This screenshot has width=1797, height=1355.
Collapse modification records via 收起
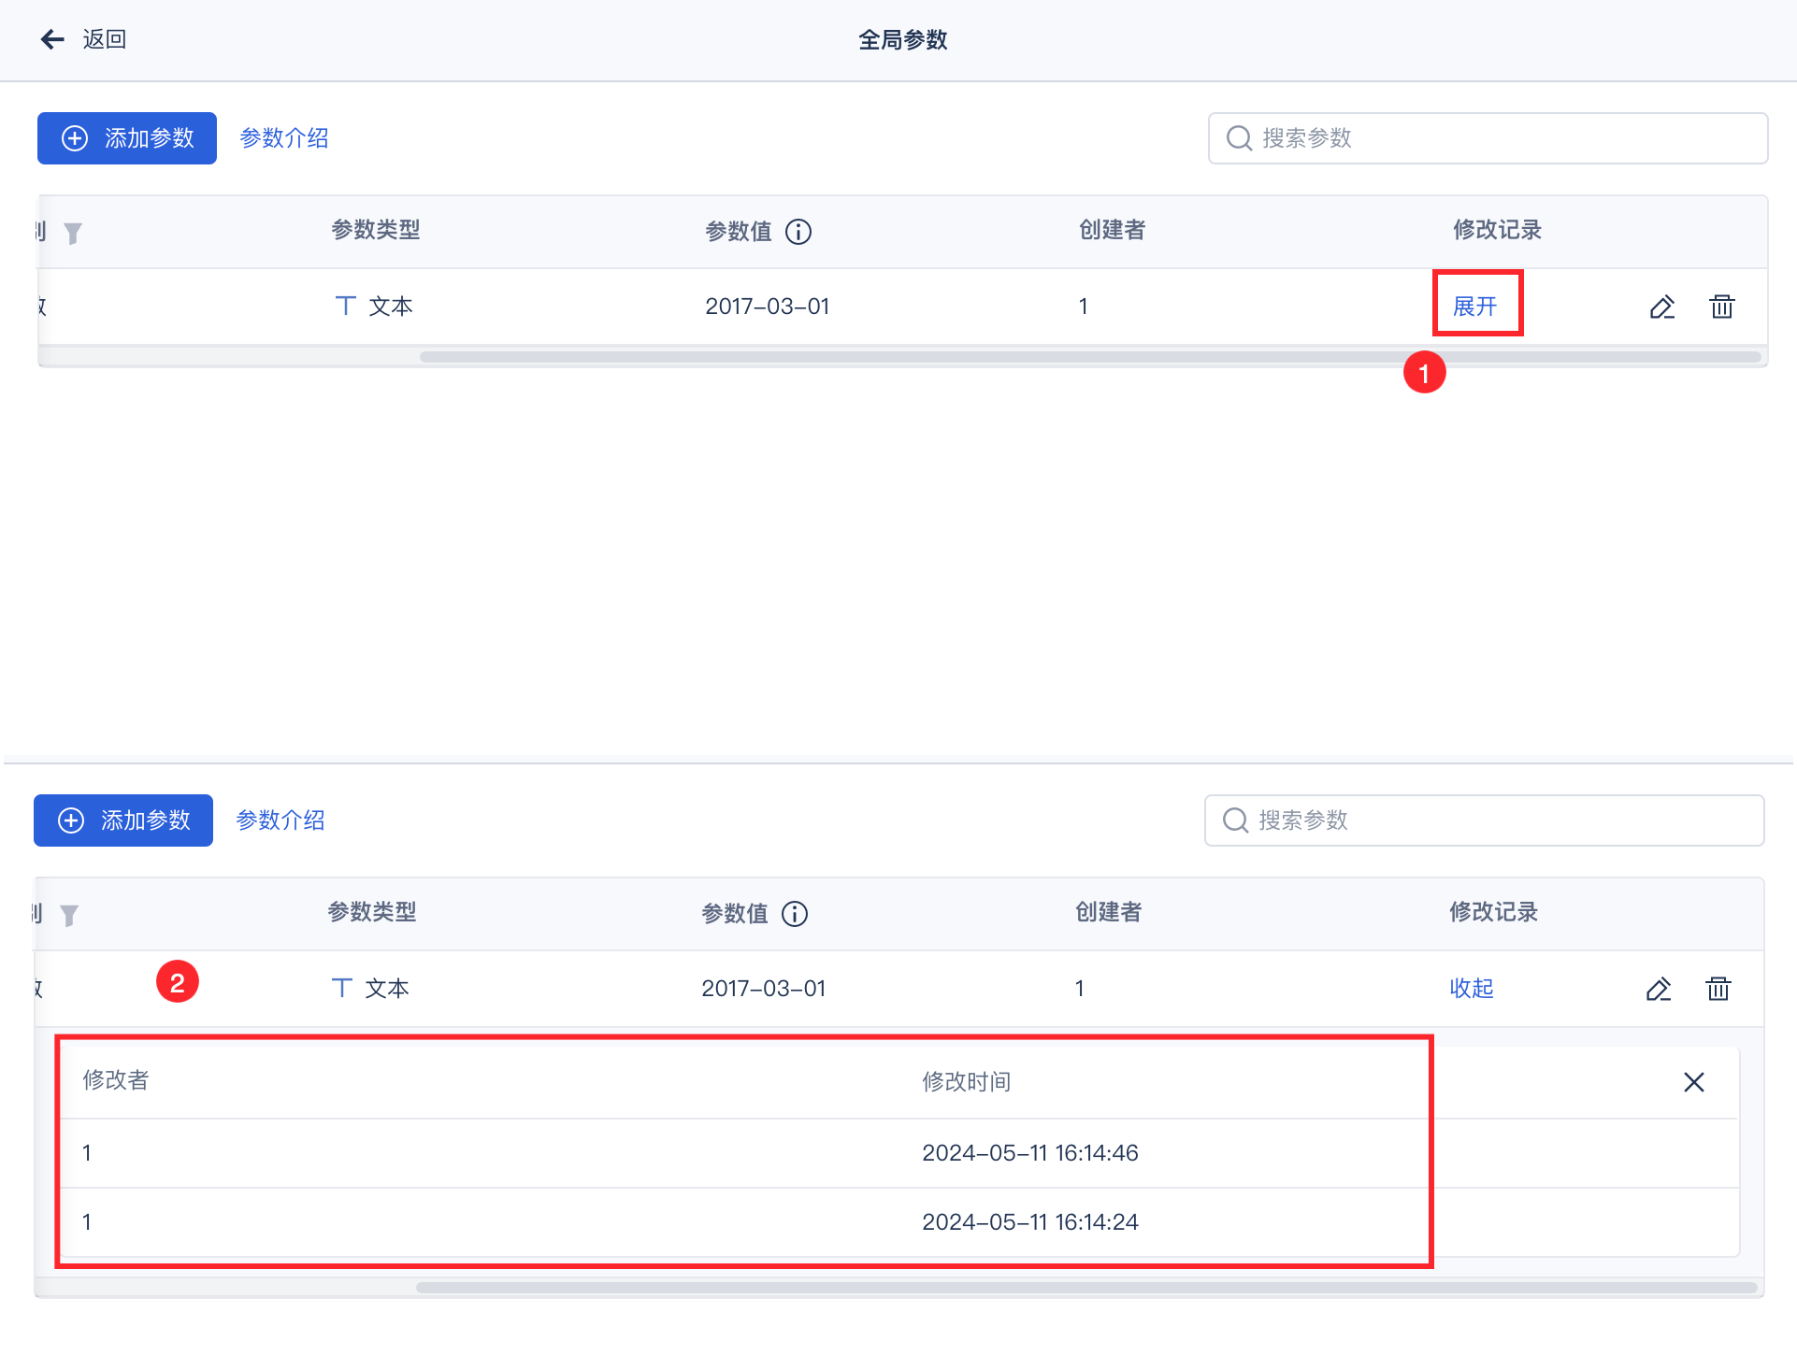[x=1472, y=989]
